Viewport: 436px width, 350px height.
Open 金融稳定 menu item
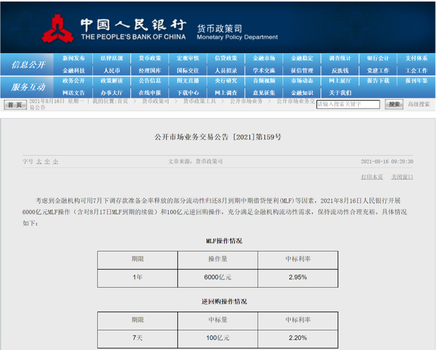coord(302,58)
